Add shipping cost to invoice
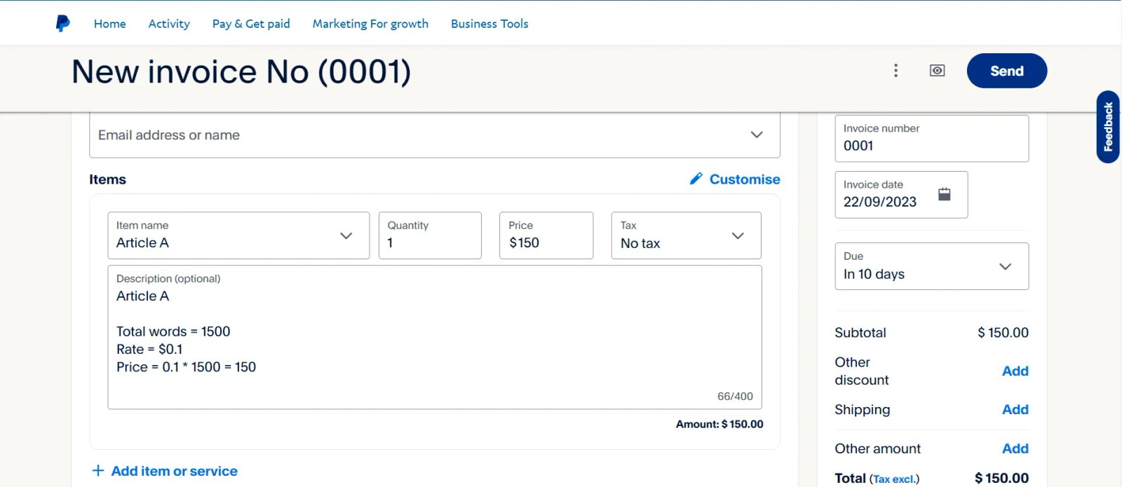The image size is (1122, 487). pyautogui.click(x=1015, y=409)
